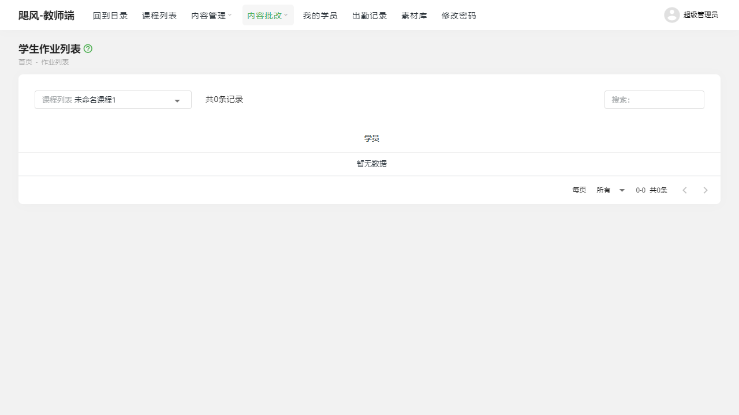Viewport: 739px width, 415px height.
Task: Click inside the 搜索 search box
Action: tap(654, 100)
